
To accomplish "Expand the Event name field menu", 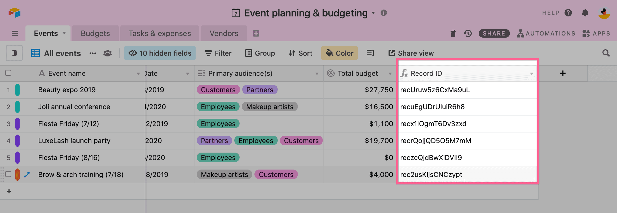I will pyautogui.click(x=138, y=74).
